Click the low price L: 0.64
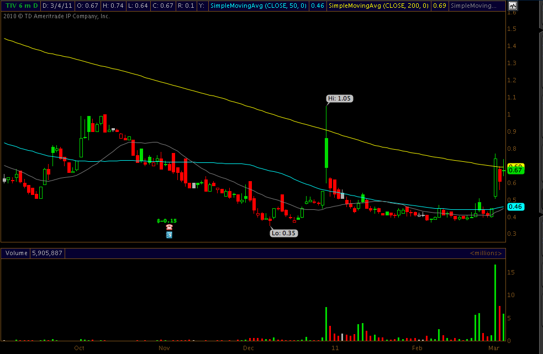This screenshot has width=543, height=354. pyautogui.click(x=138, y=6)
